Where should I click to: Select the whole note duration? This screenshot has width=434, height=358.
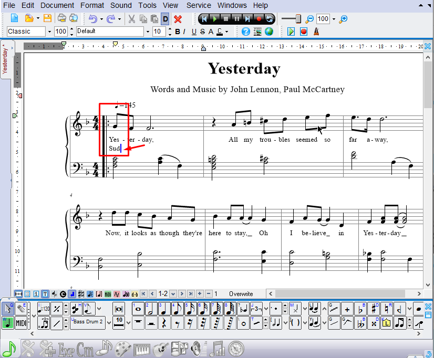pos(138,309)
